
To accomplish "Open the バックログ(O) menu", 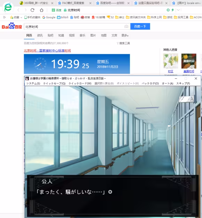I will pos(150,83).
